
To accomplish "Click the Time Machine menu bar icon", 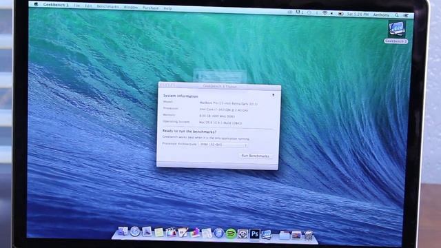I will (309, 12).
